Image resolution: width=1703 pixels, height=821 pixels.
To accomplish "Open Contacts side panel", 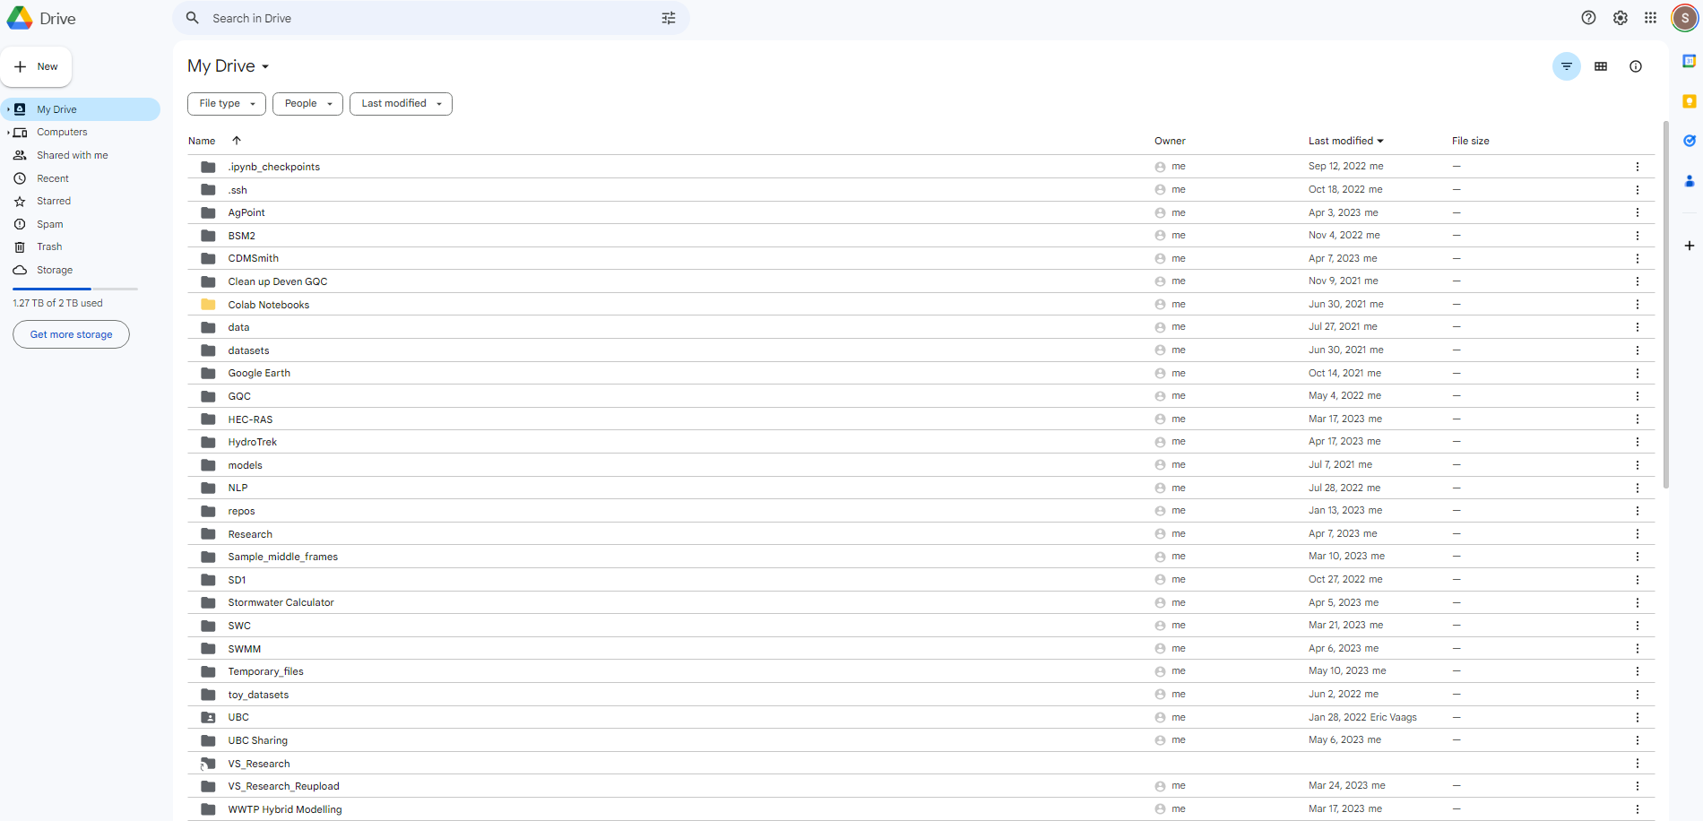I will pyautogui.click(x=1689, y=181).
